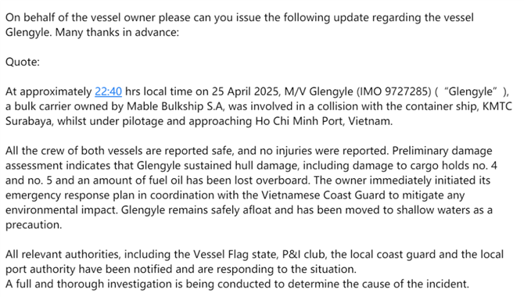The width and height of the screenshot is (524, 297).
Task: Click the word "precaution." ending the paragraph
Action: coord(34,225)
